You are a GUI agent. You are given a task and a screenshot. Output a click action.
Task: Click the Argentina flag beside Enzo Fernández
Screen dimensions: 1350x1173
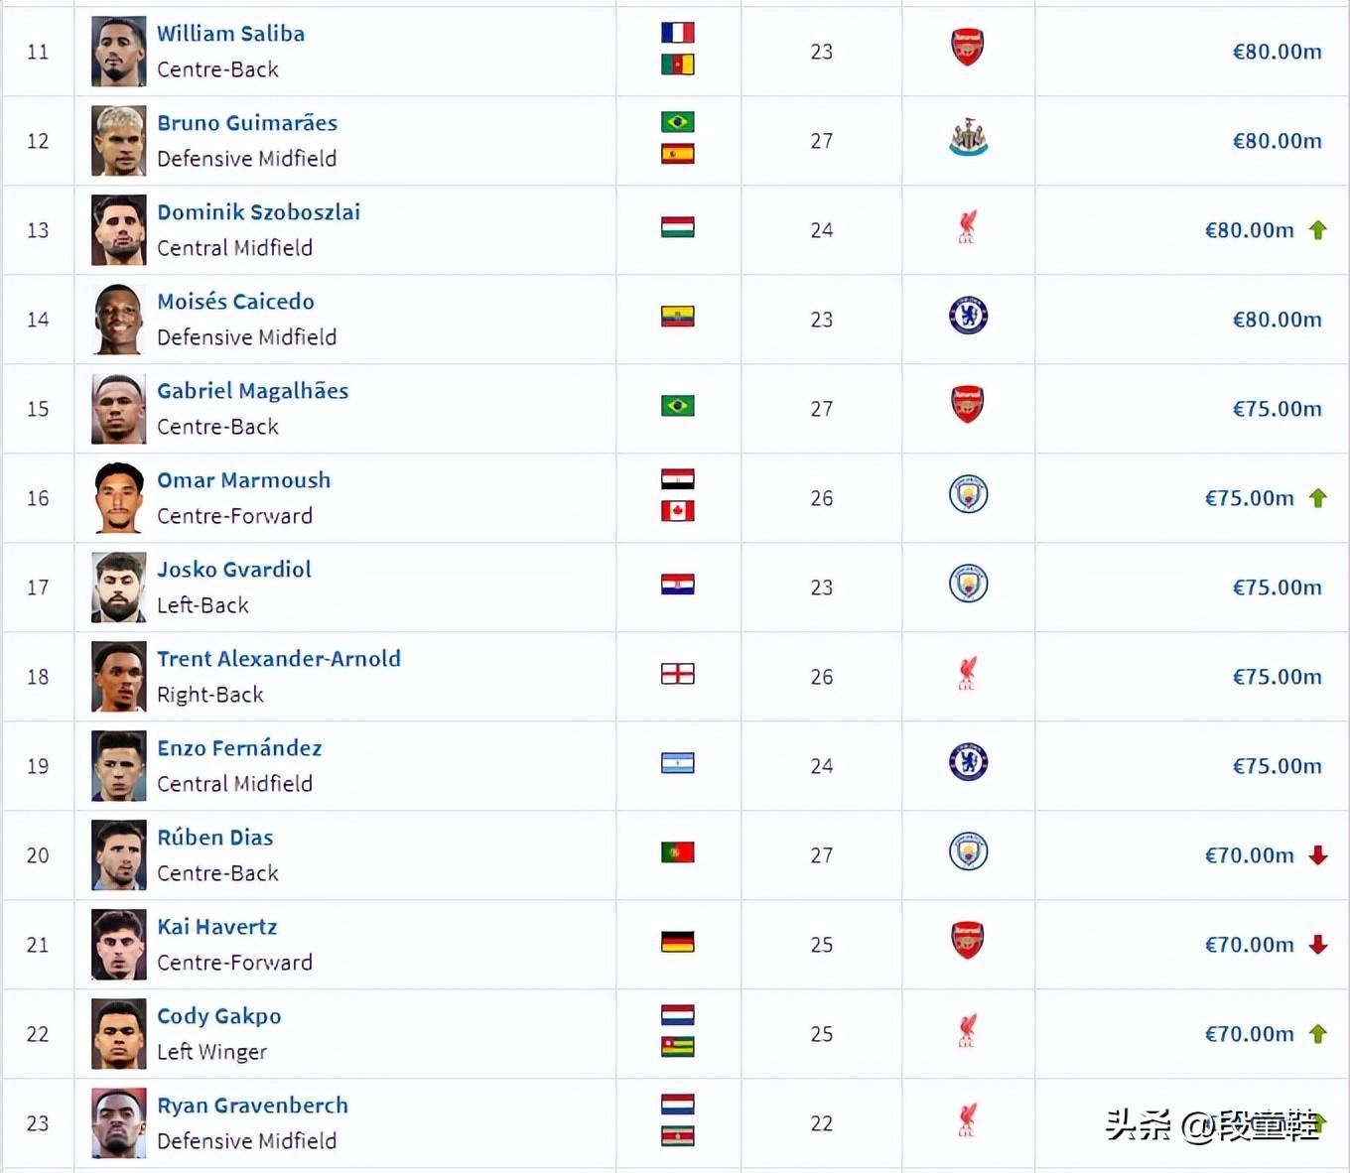point(678,763)
